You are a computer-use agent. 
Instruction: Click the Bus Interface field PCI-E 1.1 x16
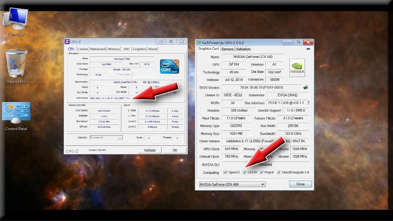(286, 103)
